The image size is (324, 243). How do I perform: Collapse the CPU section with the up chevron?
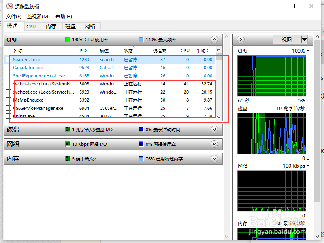click(x=214, y=39)
